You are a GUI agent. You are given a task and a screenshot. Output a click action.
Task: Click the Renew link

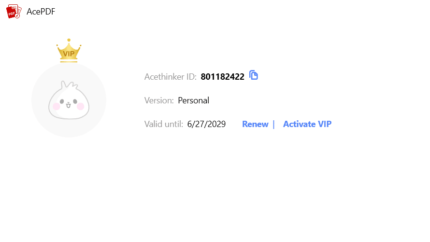pos(255,124)
